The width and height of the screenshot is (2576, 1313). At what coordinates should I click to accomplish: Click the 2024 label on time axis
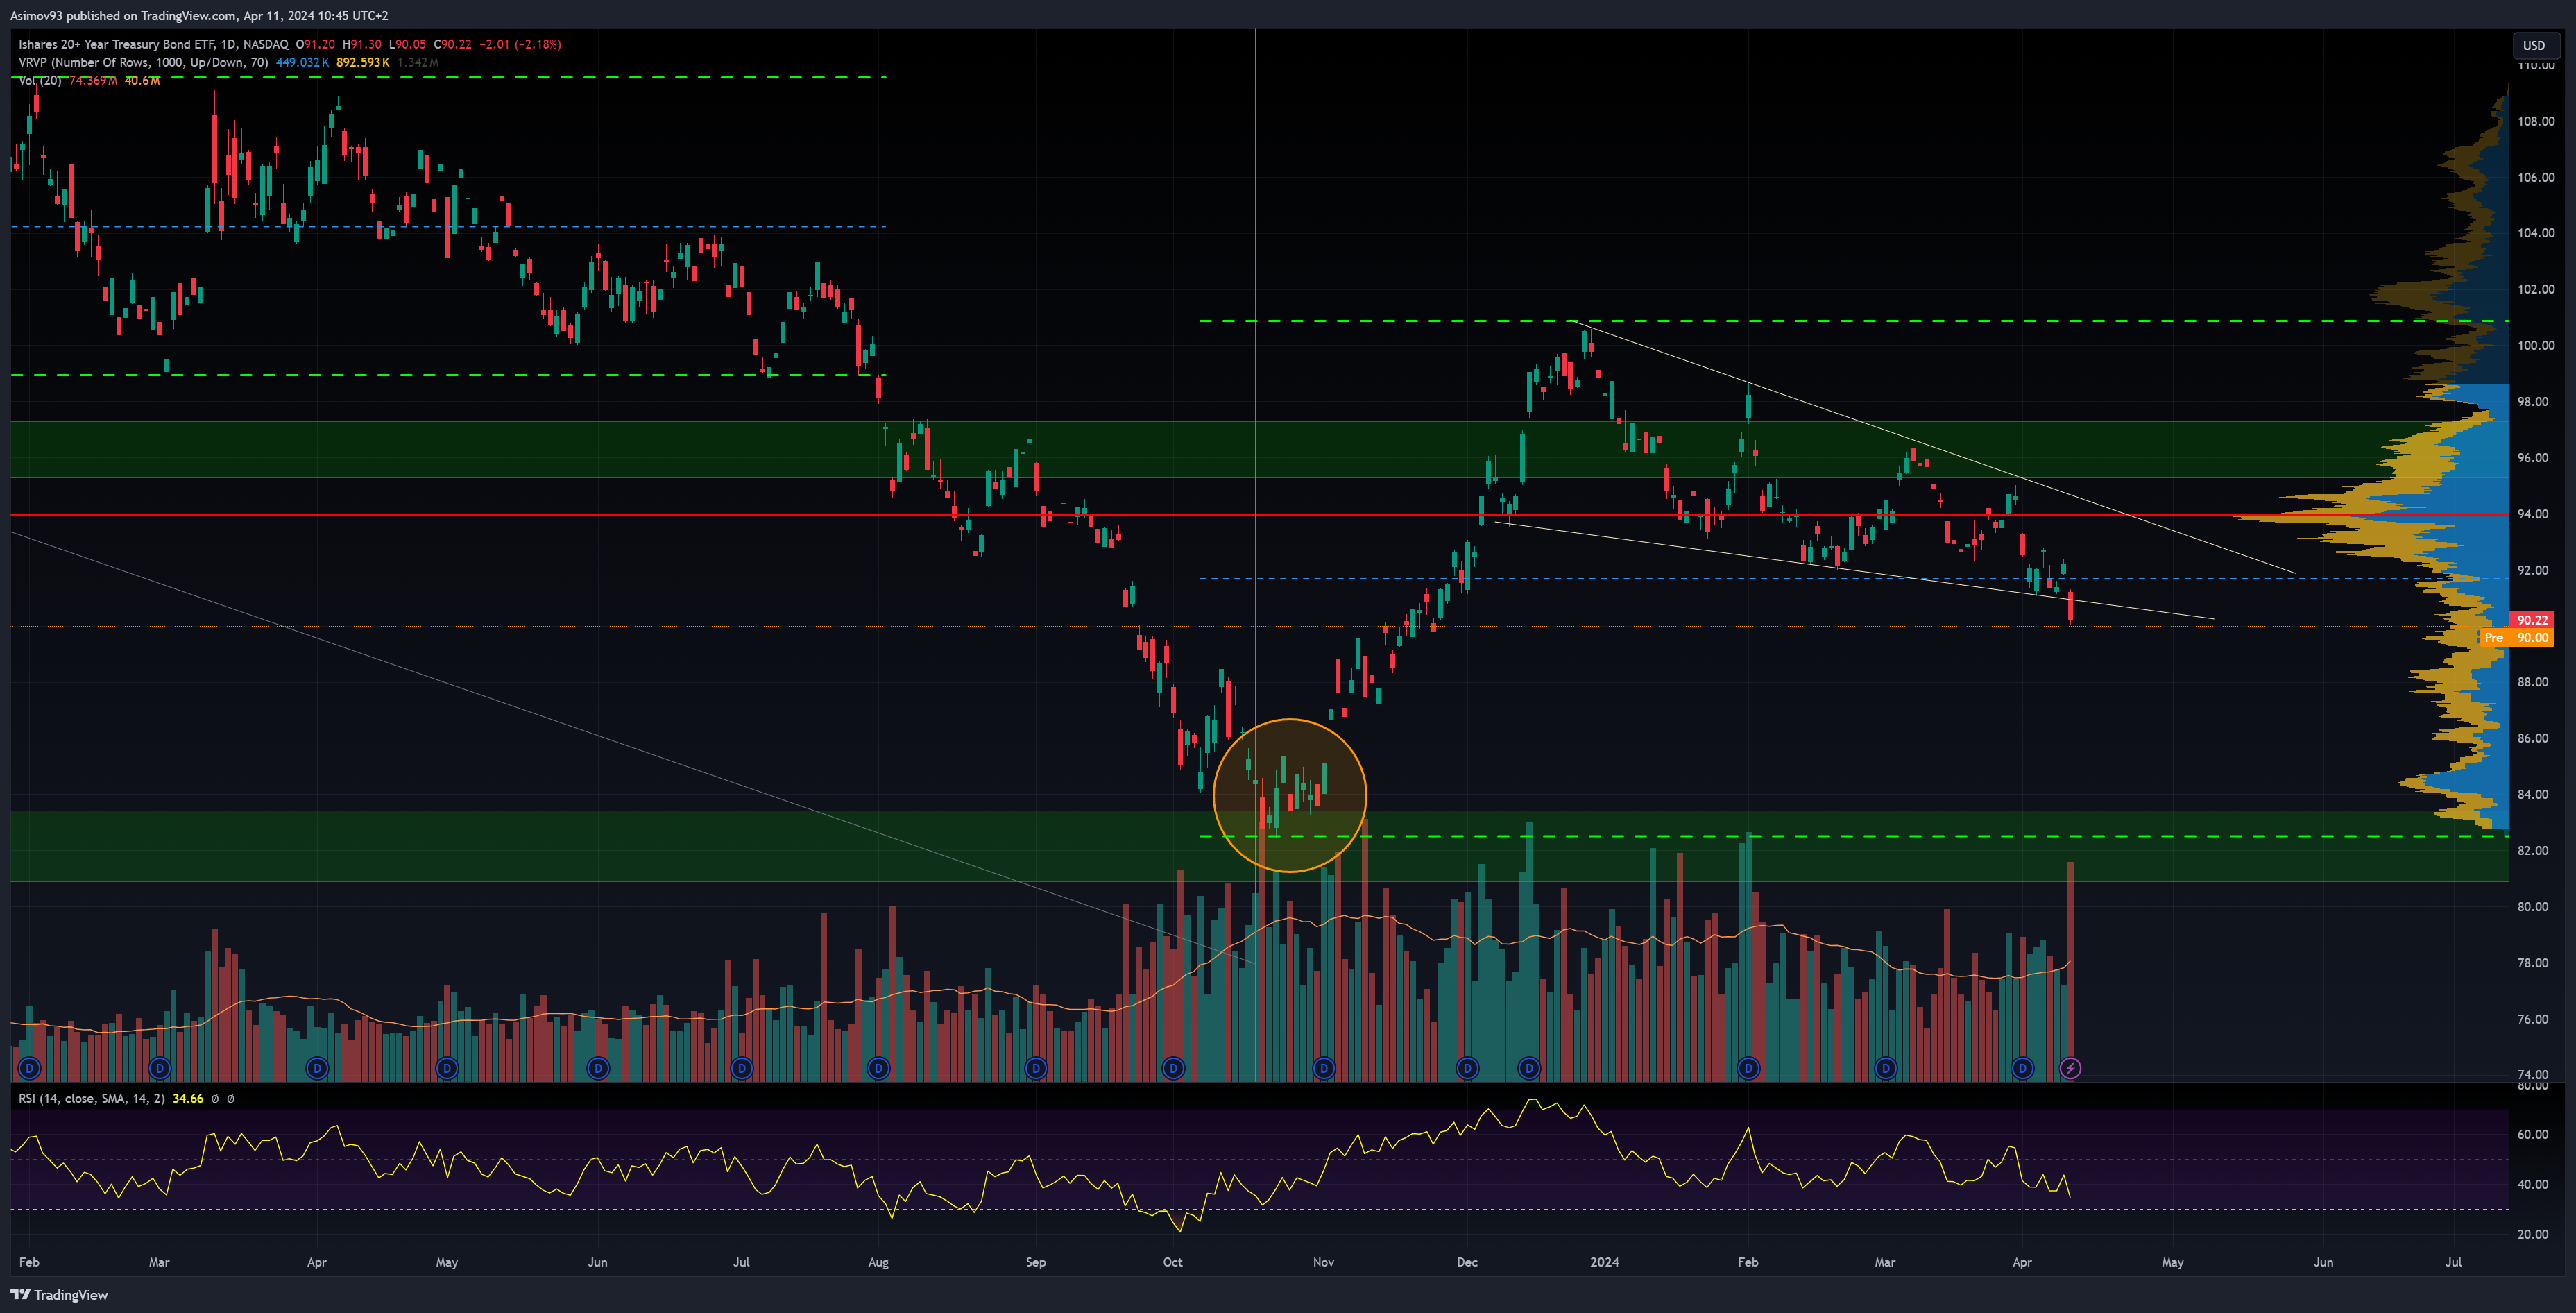(1604, 1261)
